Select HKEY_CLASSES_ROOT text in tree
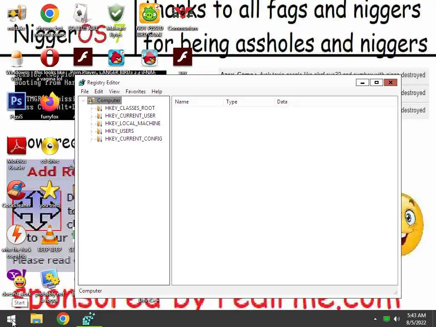Image resolution: width=436 pixels, height=327 pixels. click(x=130, y=108)
